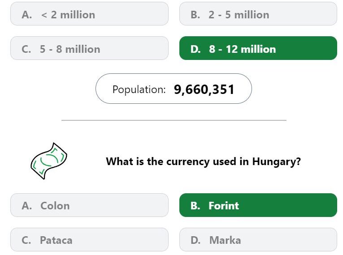Pick Pataca as the currency answer
Screen dimensions: 343x255
click(x=89, y=240)
